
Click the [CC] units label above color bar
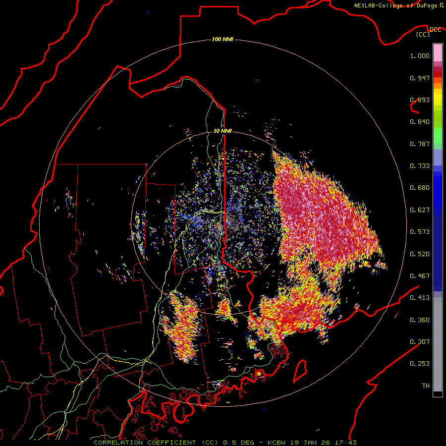pos(423,34)
